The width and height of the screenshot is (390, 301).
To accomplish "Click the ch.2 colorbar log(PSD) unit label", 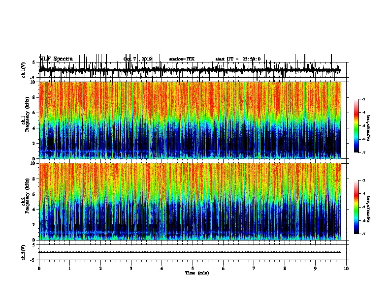I will 368,210.
